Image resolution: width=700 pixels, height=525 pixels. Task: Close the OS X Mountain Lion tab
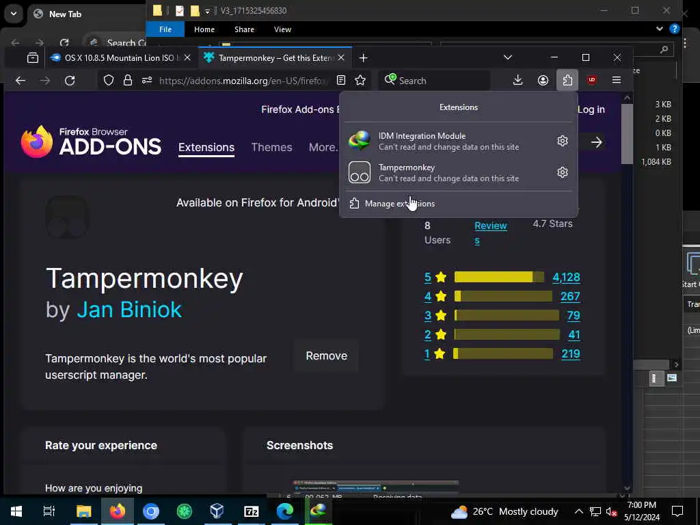(187, 58)
